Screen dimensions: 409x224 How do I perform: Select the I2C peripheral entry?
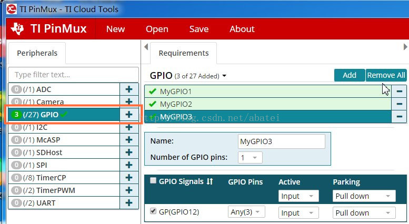[64, 127]
